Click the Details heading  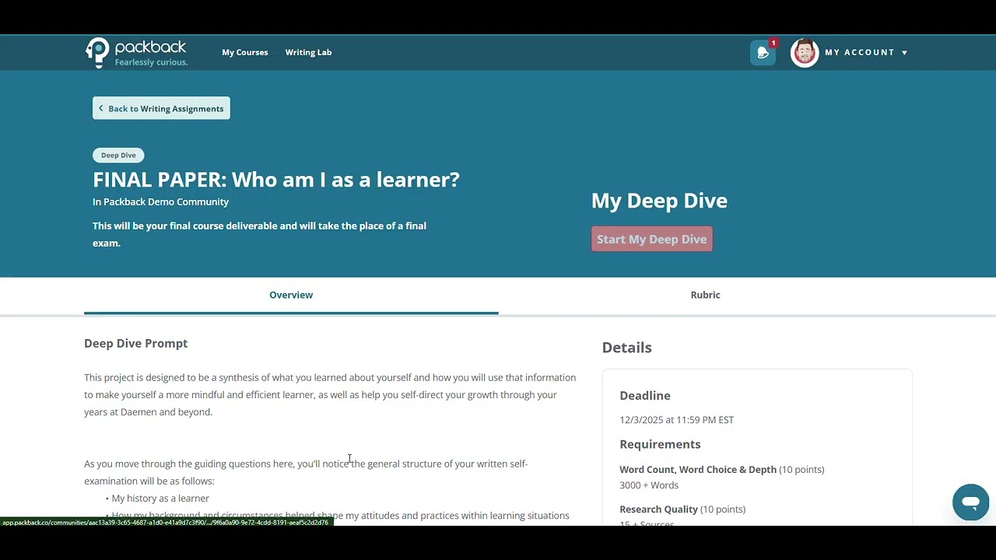coord(626,348)
